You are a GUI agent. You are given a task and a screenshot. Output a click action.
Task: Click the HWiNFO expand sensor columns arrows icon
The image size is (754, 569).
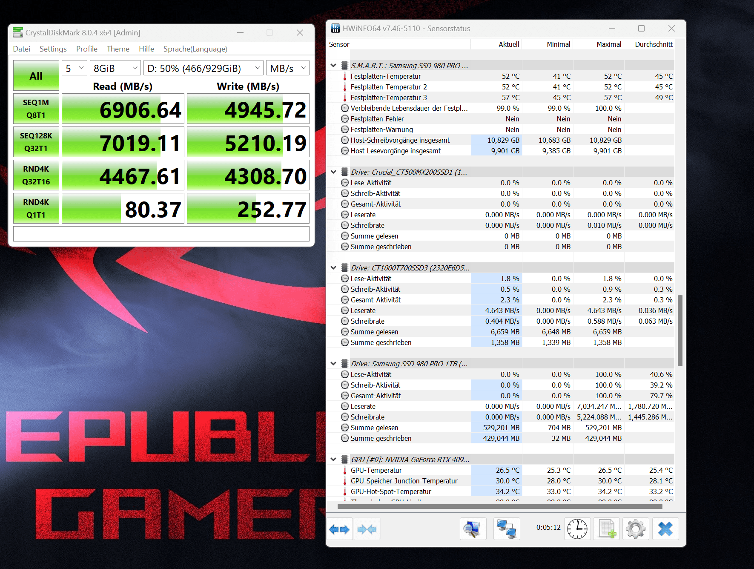(339, 529)
